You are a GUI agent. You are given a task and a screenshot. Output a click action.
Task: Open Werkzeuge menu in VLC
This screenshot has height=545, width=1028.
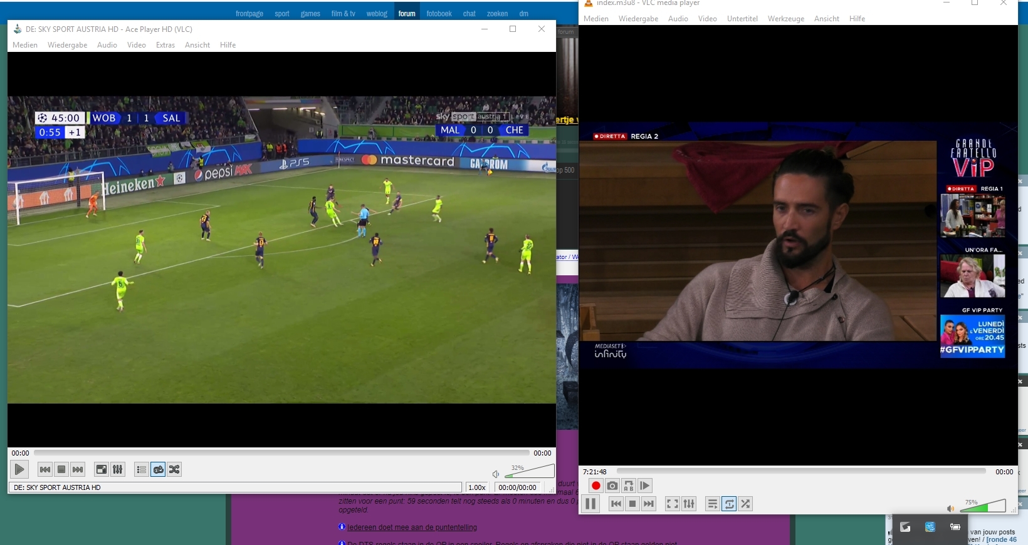[786, 19]
